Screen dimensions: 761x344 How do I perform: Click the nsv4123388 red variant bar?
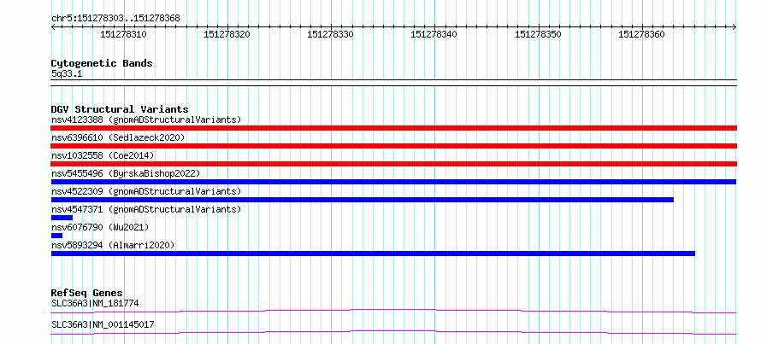pos(393,128)
